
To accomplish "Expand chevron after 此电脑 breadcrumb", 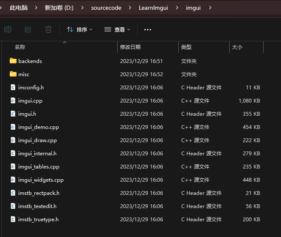I will 36,8.
